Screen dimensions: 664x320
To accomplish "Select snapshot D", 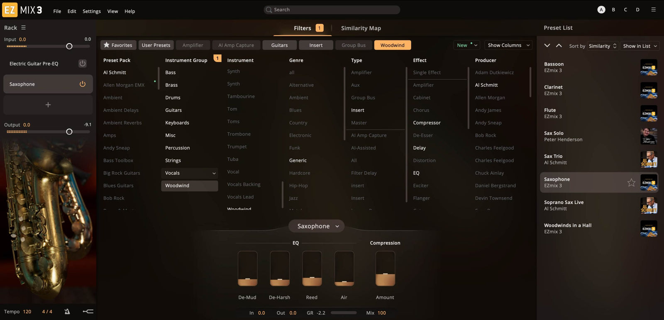I will [637, 10].
